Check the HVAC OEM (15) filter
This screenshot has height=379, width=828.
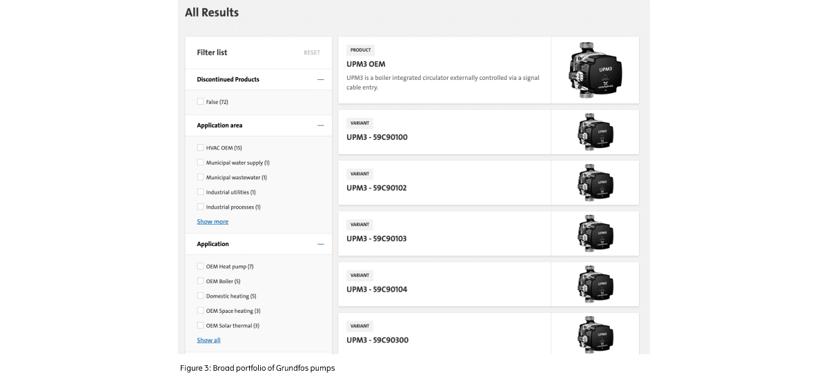coord(201,148)
